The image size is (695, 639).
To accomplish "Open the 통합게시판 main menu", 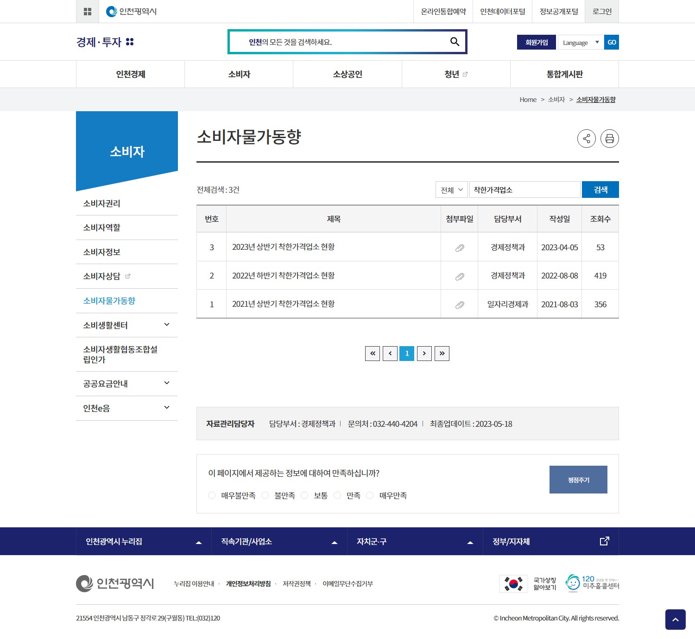I will tap(564, 74).
